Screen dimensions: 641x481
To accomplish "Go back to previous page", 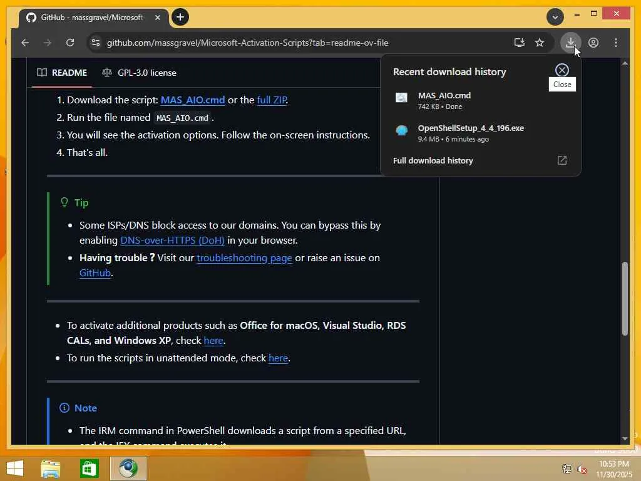I will 25,43.
